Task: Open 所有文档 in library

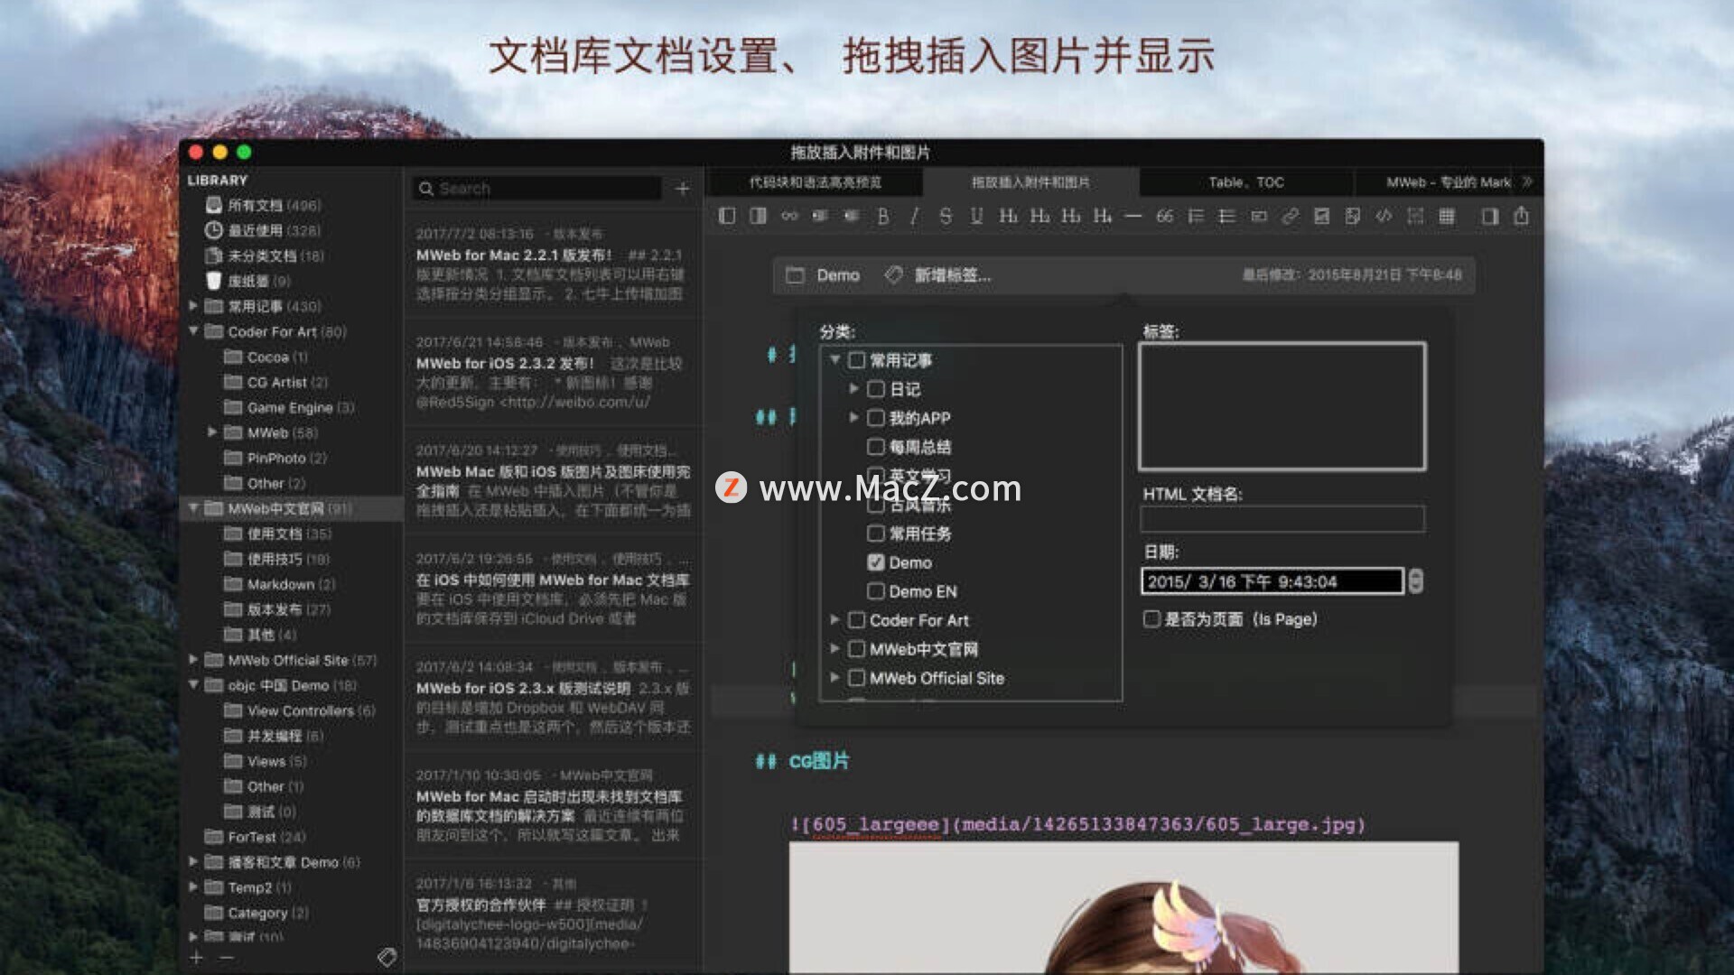Action: pyautogui.click(x=264, y=205)
